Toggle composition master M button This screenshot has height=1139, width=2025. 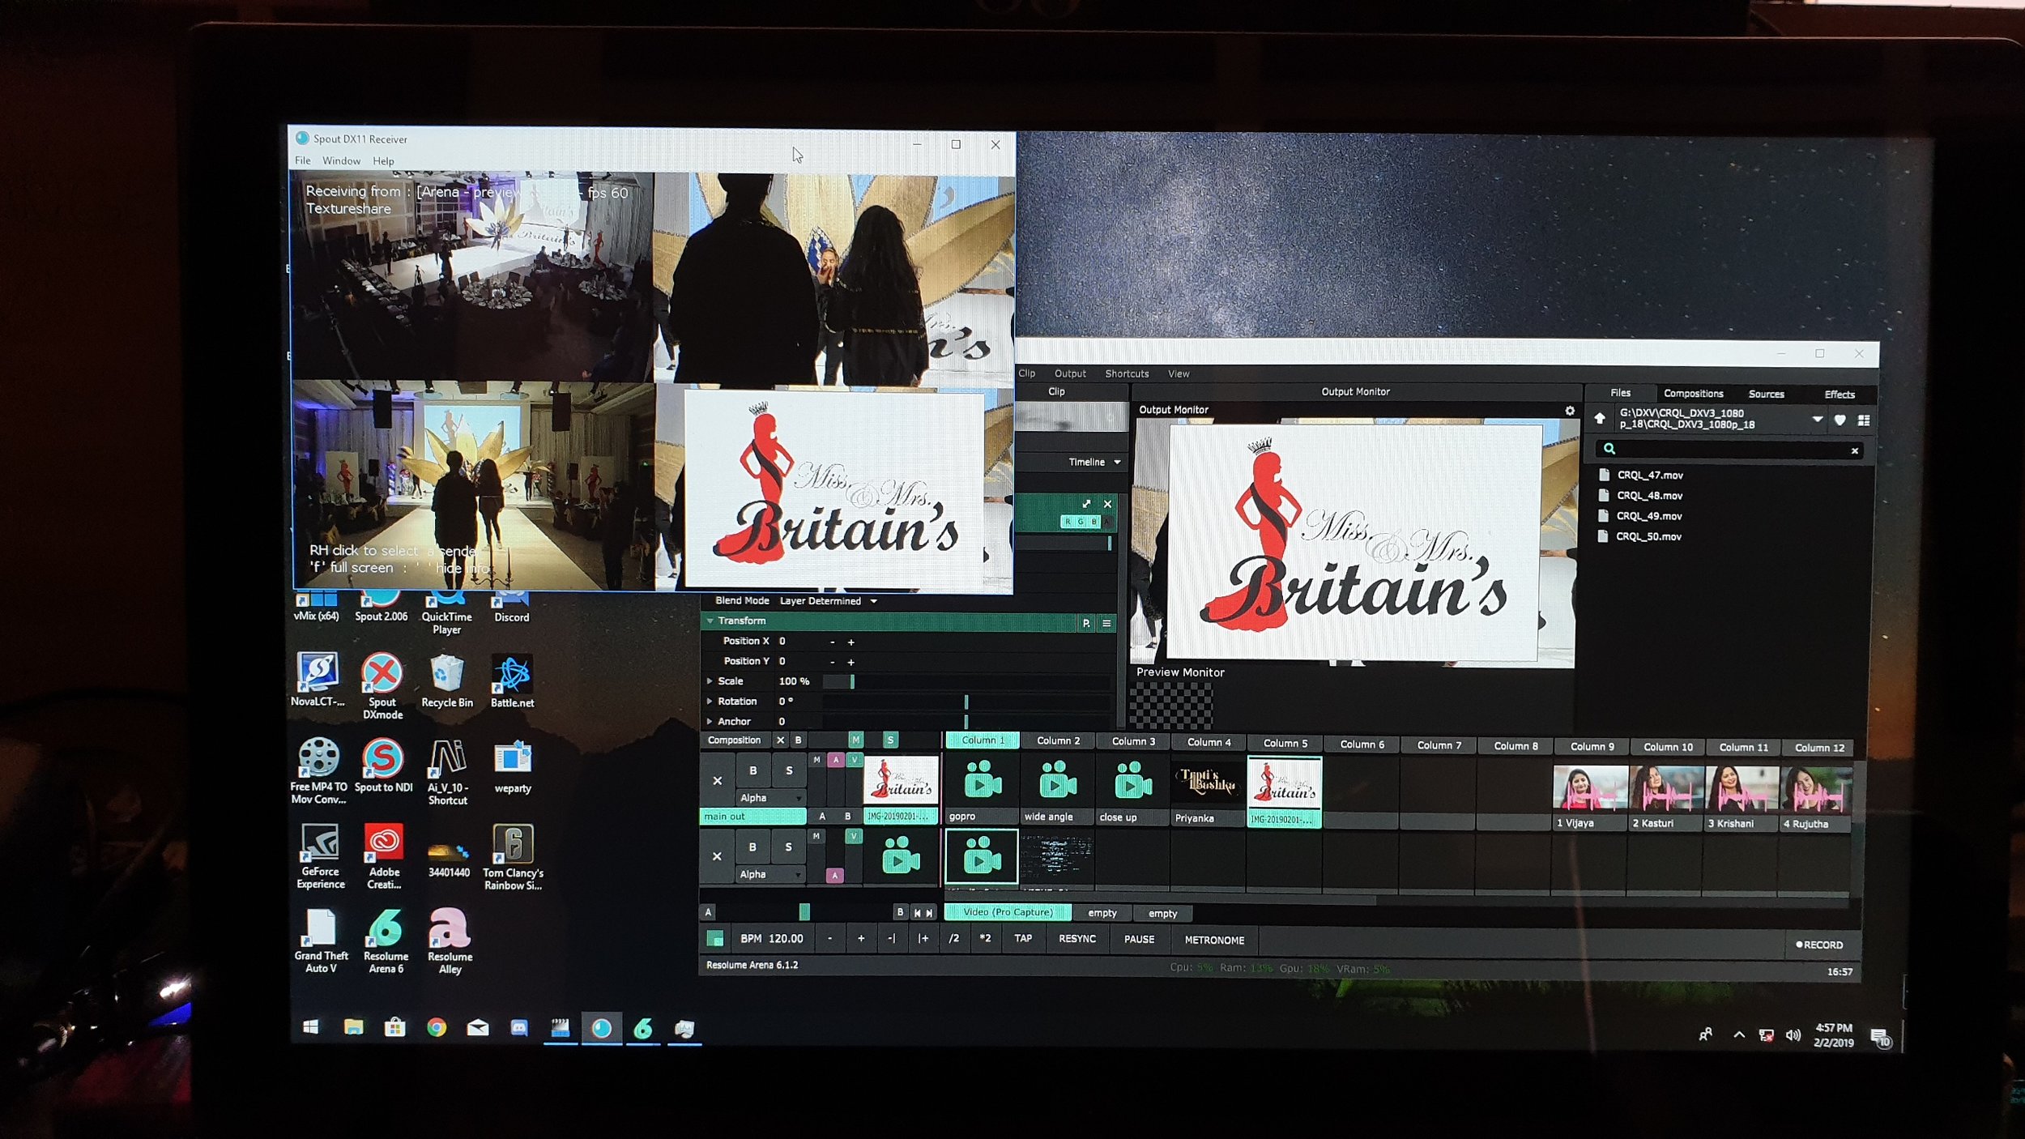coord(855,740)
